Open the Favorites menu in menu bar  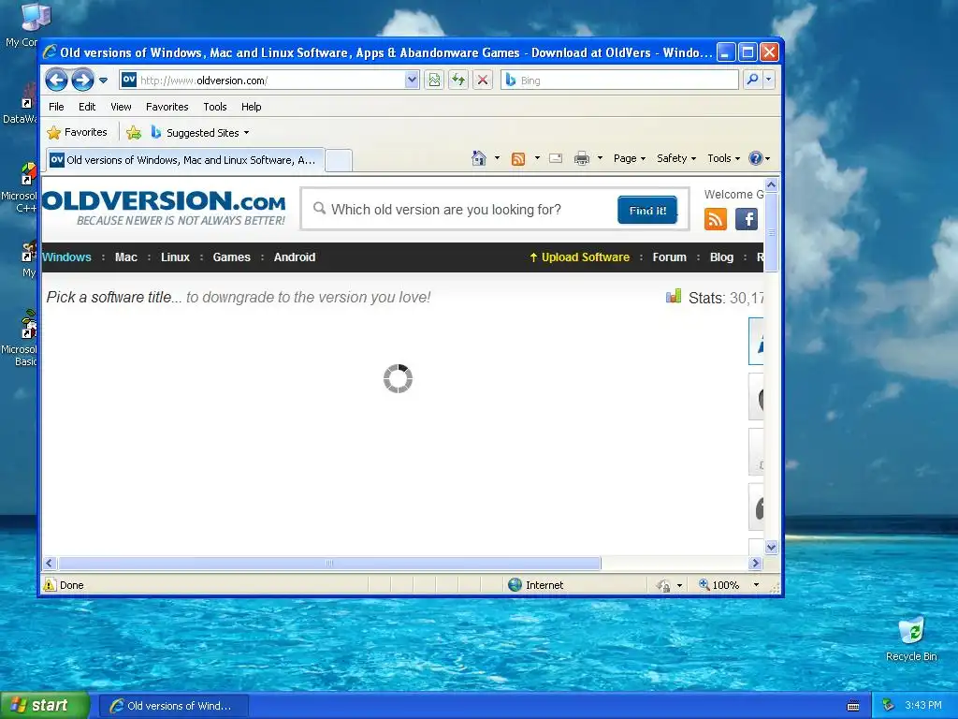pos(167,107)
